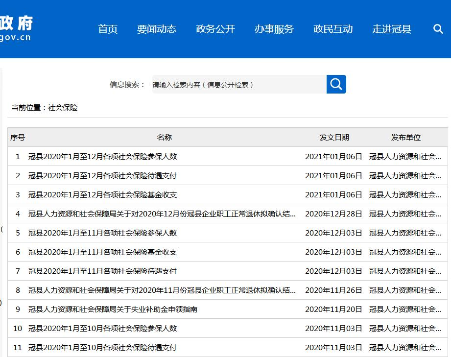This screenshot has height=357, width=451.
Task: Open the 走进冠县 navigation menu
Action: [x=391, y=29]
